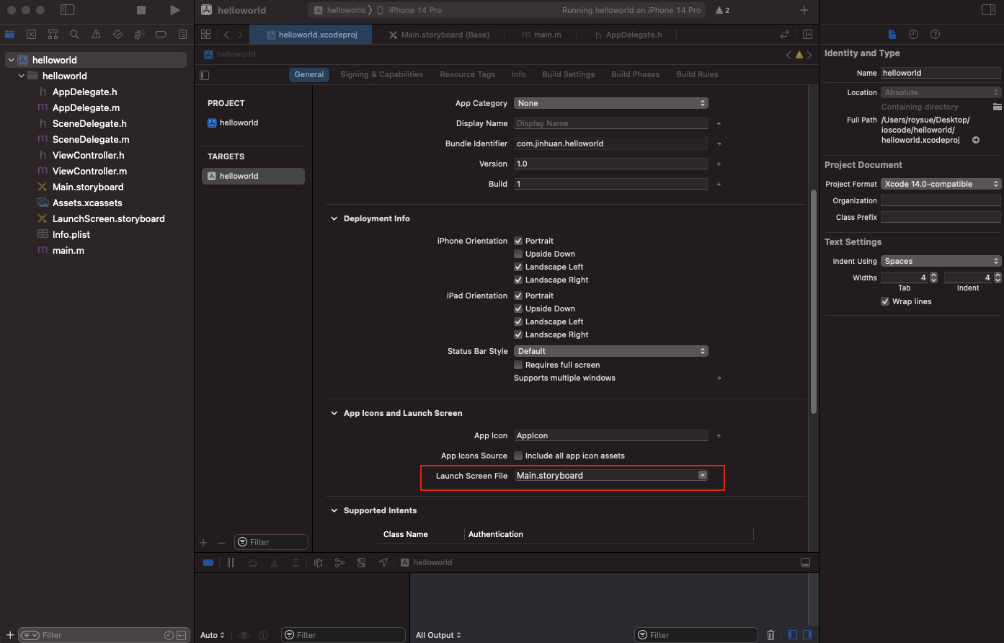Switch to Build Settings tab

pos(568,74)
